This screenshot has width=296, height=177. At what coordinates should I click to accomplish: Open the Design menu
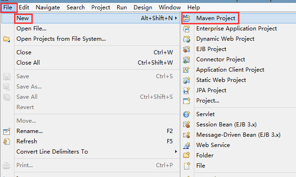(x=143, y=7)
